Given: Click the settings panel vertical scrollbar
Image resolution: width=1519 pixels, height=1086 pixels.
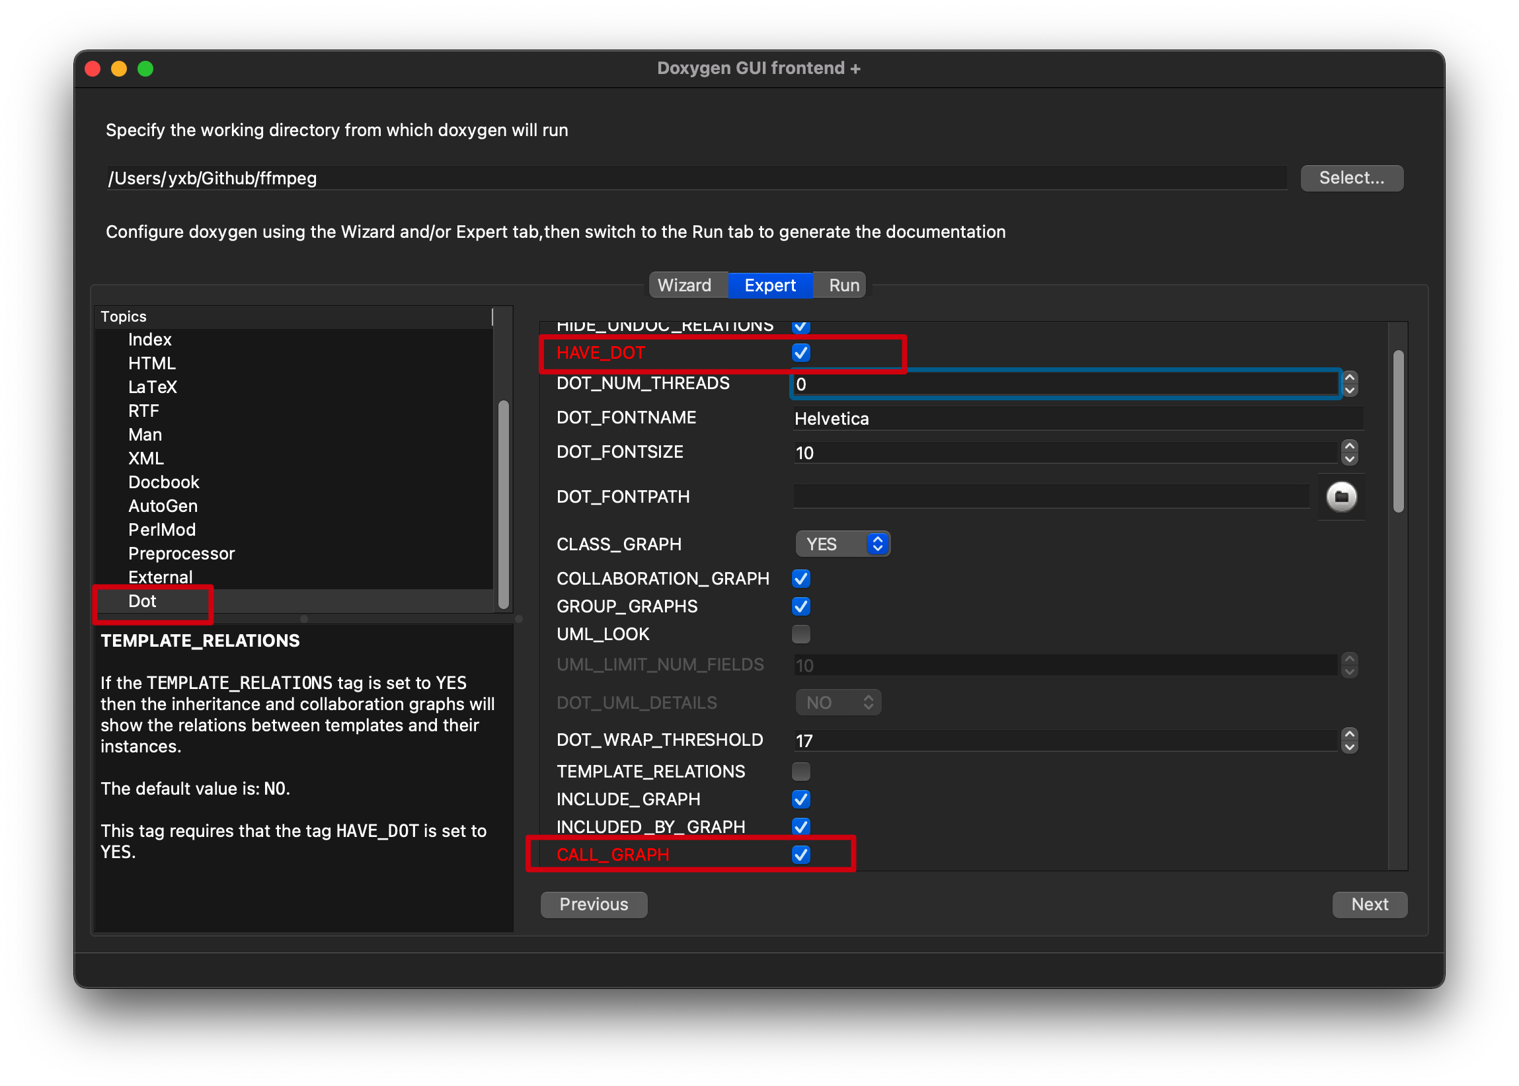Looking at the screenshot, I should click(x=1398, y=431).
